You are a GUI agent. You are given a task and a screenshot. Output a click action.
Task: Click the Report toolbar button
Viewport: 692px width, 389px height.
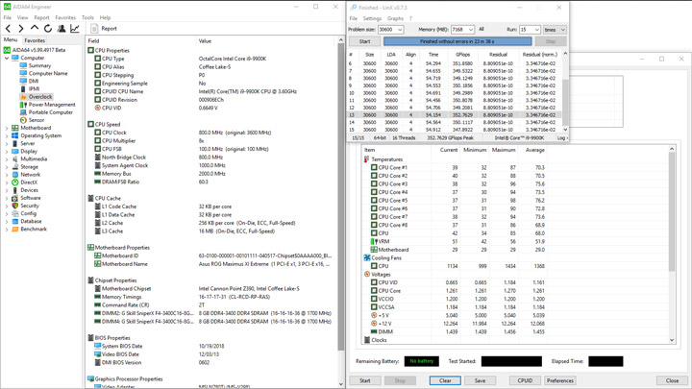coord(104,29)
